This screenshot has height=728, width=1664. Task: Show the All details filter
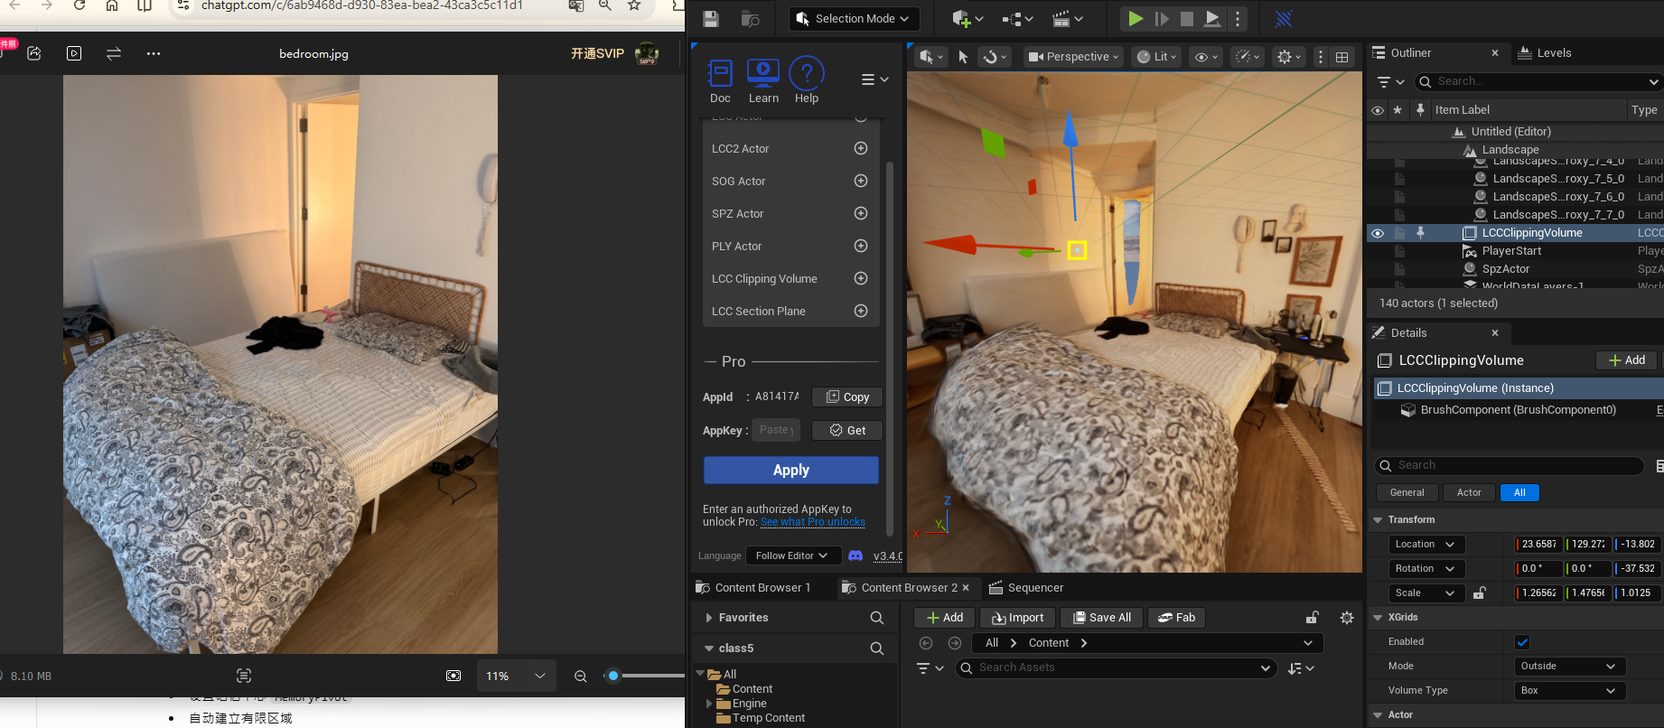pos(1519,493)
